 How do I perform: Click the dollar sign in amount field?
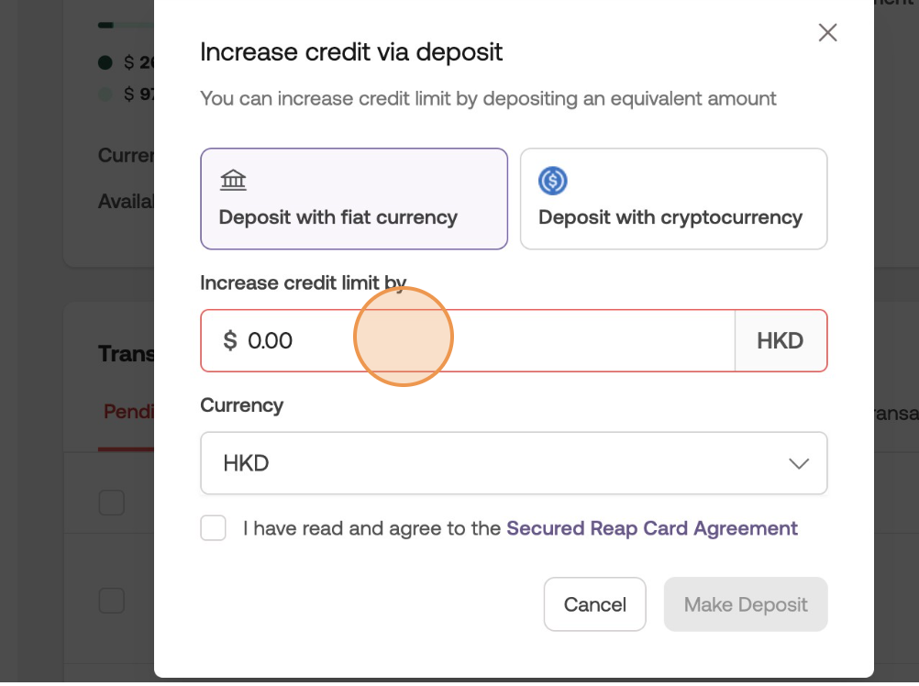pyautogui.click(x=230, y=341)
